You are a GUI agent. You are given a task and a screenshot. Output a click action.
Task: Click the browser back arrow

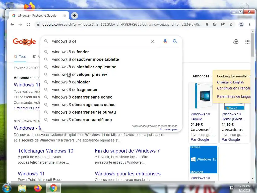coord(12,24)
